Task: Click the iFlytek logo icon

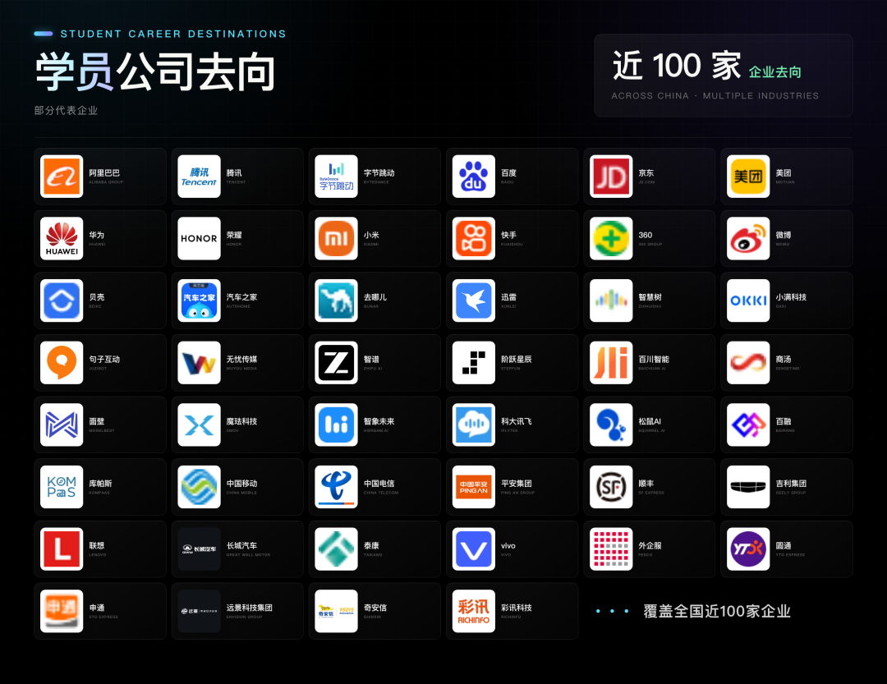Action: pos(474,425)
